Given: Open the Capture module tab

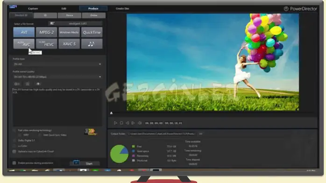Looking at the screenshot, I should coord(33,8).
